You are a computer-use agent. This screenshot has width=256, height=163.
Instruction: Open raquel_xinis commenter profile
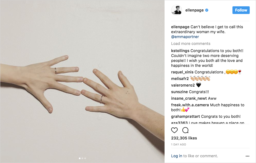pos(182,72)
